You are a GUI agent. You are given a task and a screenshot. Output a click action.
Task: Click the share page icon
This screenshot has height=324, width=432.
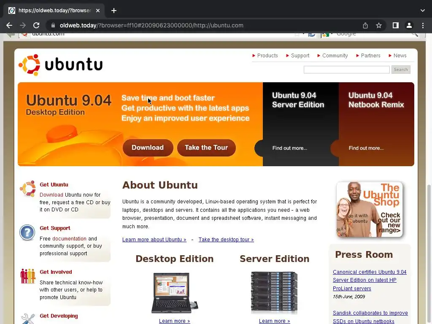tap(365, 25)
